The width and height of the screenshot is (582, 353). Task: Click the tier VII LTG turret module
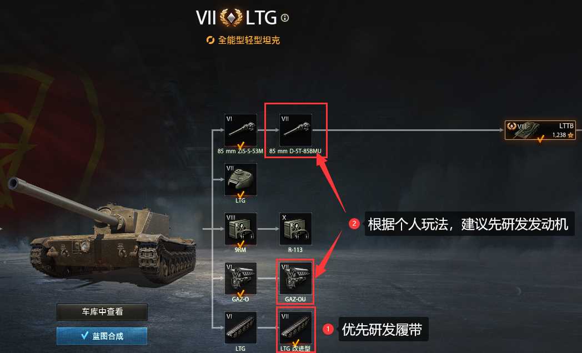pos(240,179)
